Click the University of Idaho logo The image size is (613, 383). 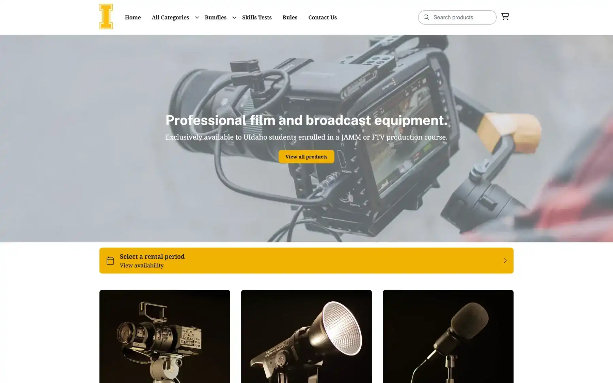click(x=106, y=17)
